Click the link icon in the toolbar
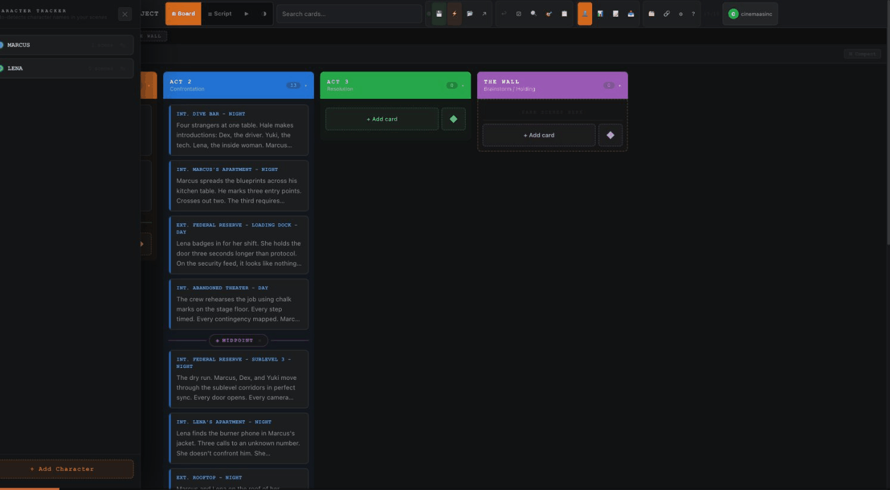This screenshot has width=890, height=490. pyautogui.click(x=667, y=13)
